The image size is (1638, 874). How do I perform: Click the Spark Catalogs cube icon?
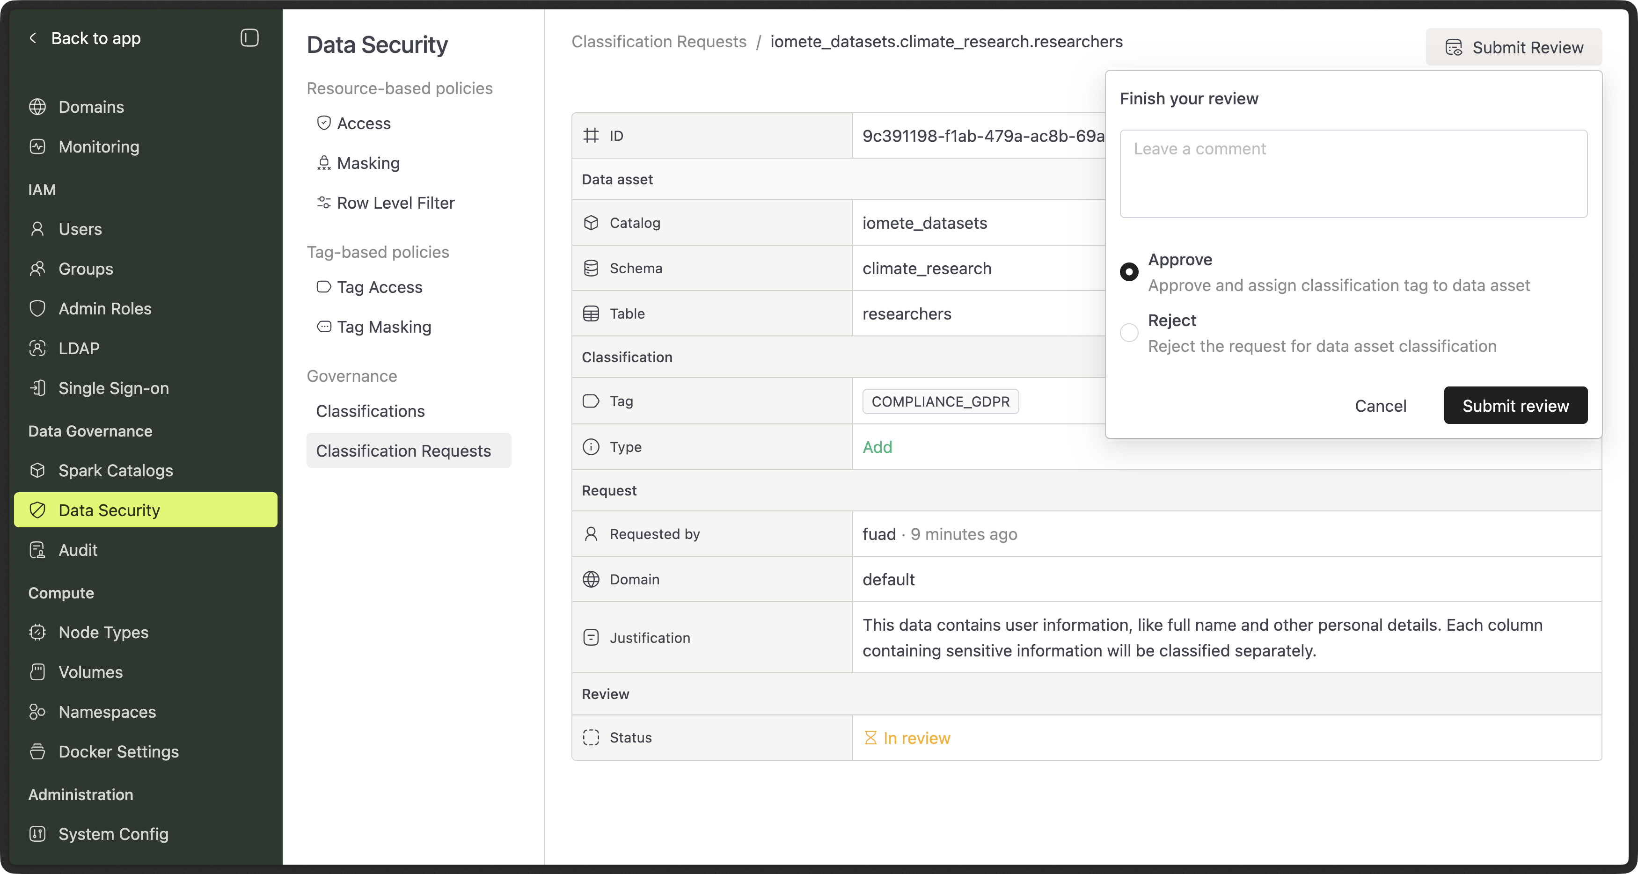pyautogui.click(x=37, y=470)
